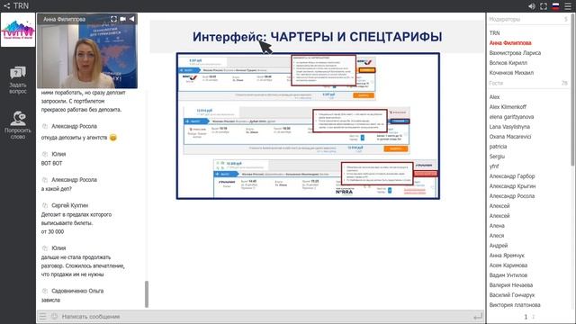Select guest Вадим Унтилов
Image resolution: width=576 pixels, height=324 pixels.
[508, 275]
